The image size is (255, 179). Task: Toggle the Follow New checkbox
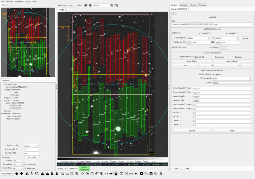point(25,164)
